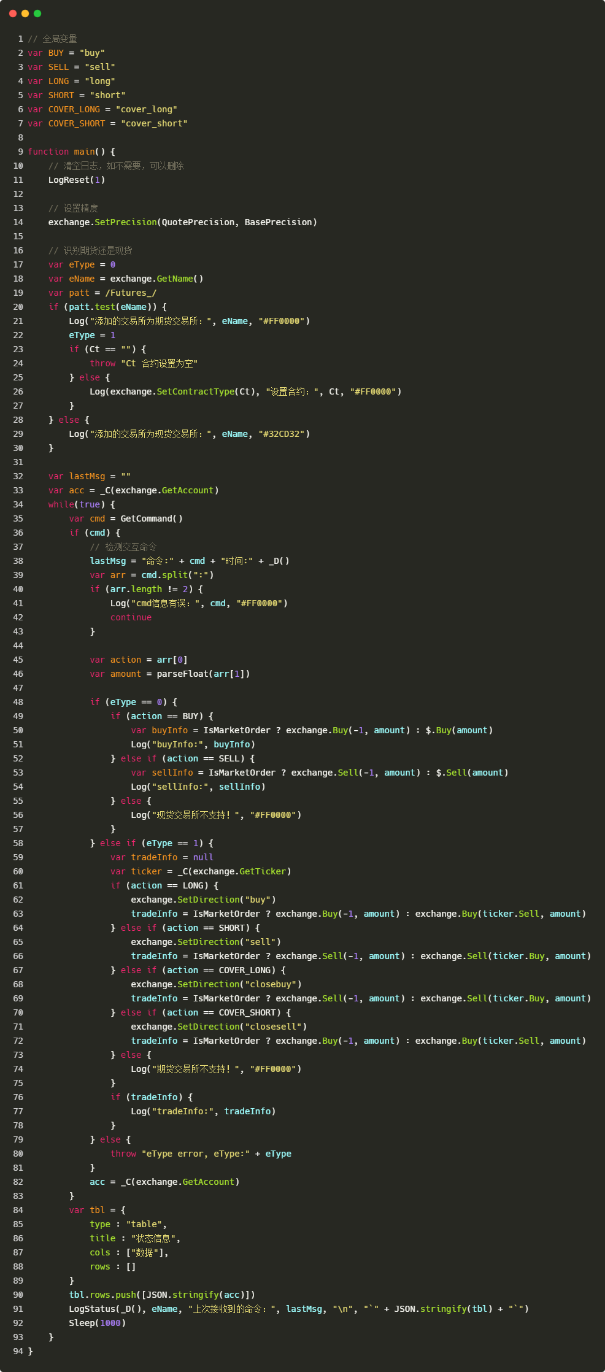Click SetDirection("sell") on line 65
605x1372 pixels.
229,942
